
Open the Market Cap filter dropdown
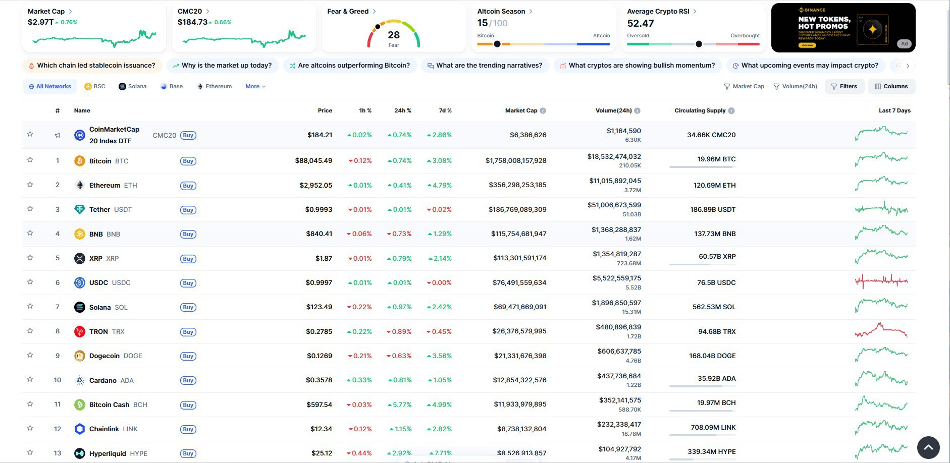[x=744, y=87]
